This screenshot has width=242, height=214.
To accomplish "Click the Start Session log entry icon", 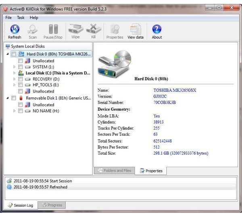I will point(9,181).
